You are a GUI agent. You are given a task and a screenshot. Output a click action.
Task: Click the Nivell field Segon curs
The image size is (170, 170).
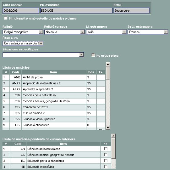coord(132,10)
